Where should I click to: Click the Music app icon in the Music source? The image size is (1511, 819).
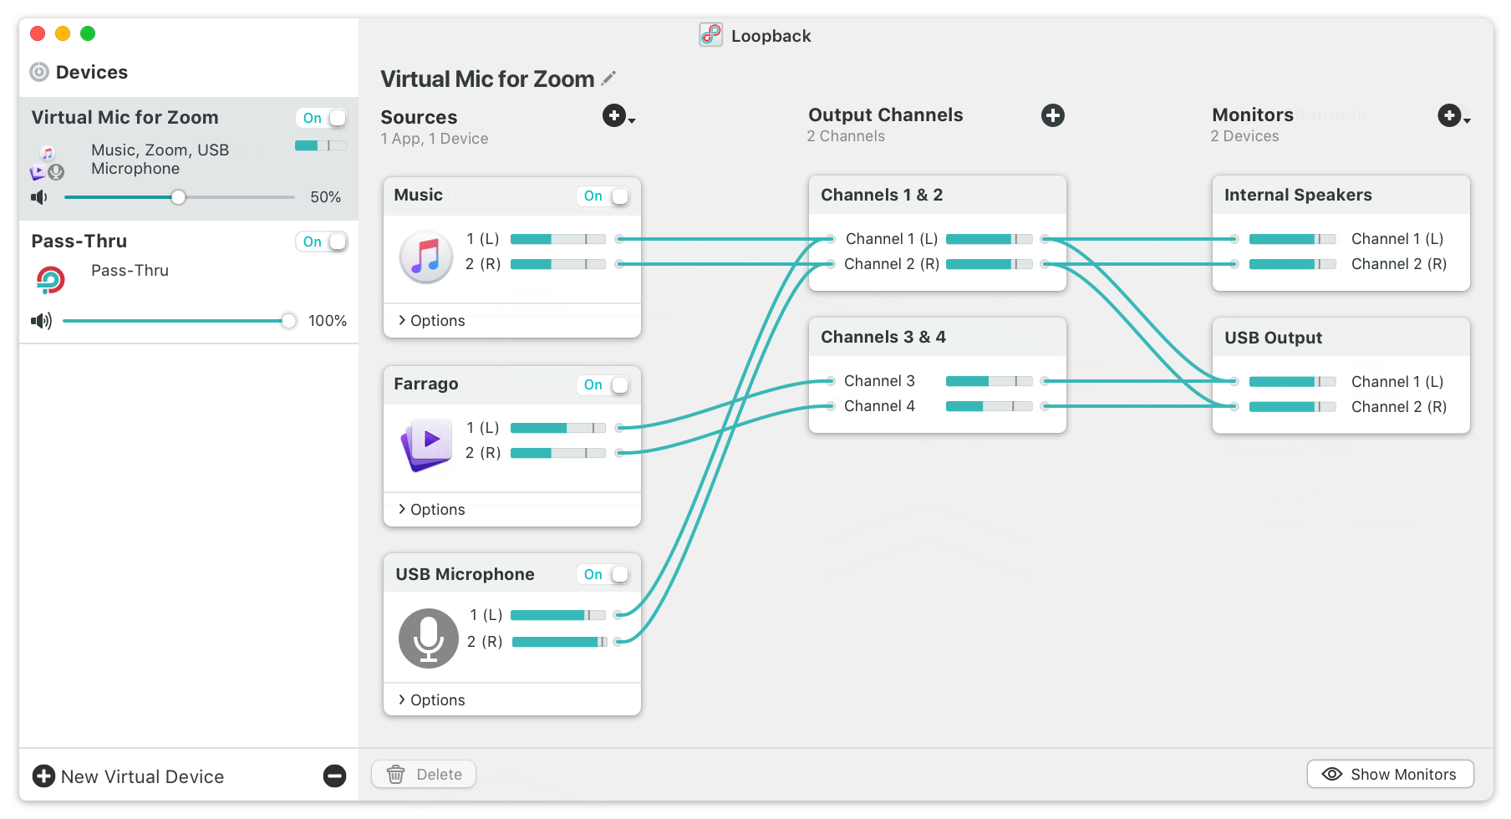(x=426, y=257)
